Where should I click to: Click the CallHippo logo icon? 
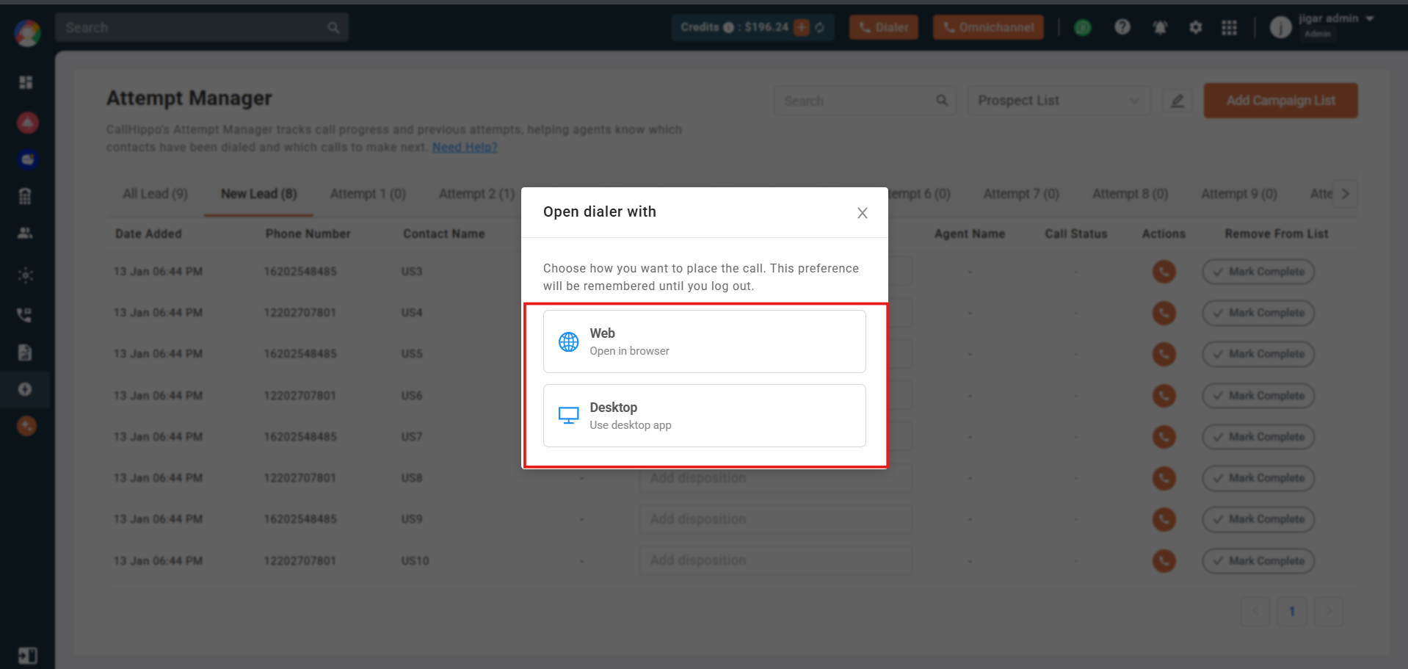(27, 32)
